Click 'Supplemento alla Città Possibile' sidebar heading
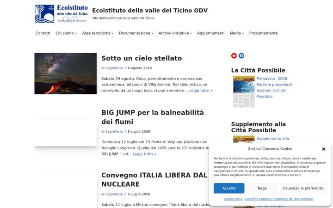The height and width of the screenshot is (208, 333). tap(258, 127)
